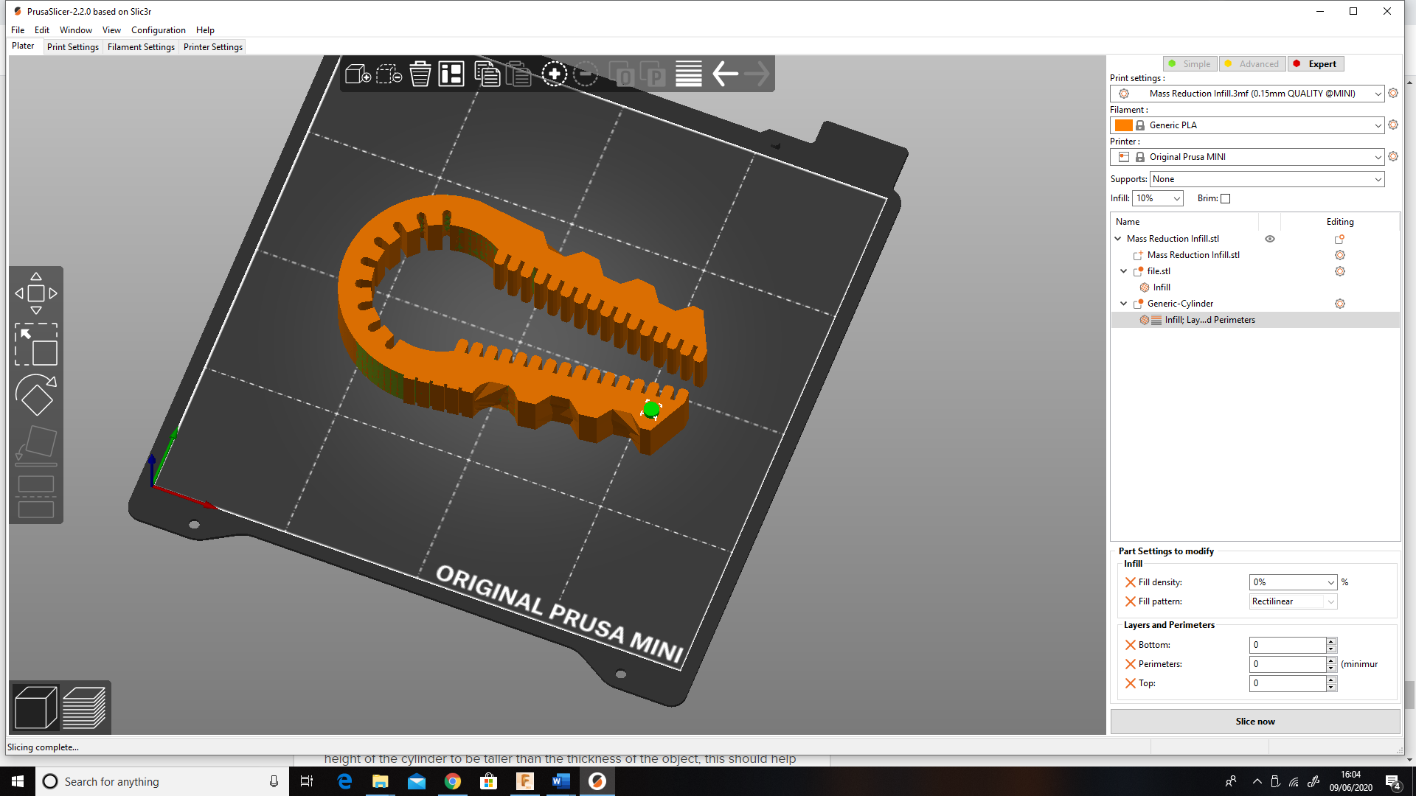1416x796 pixels.
Task: Select the Infill; Layers and Perimeters row
Action: tap(1255, 320)
